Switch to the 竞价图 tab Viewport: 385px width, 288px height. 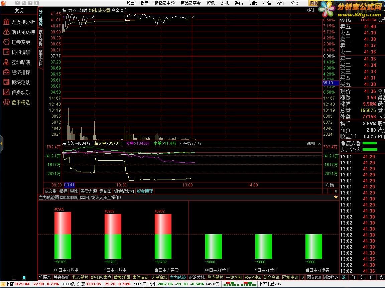(105, 191)
